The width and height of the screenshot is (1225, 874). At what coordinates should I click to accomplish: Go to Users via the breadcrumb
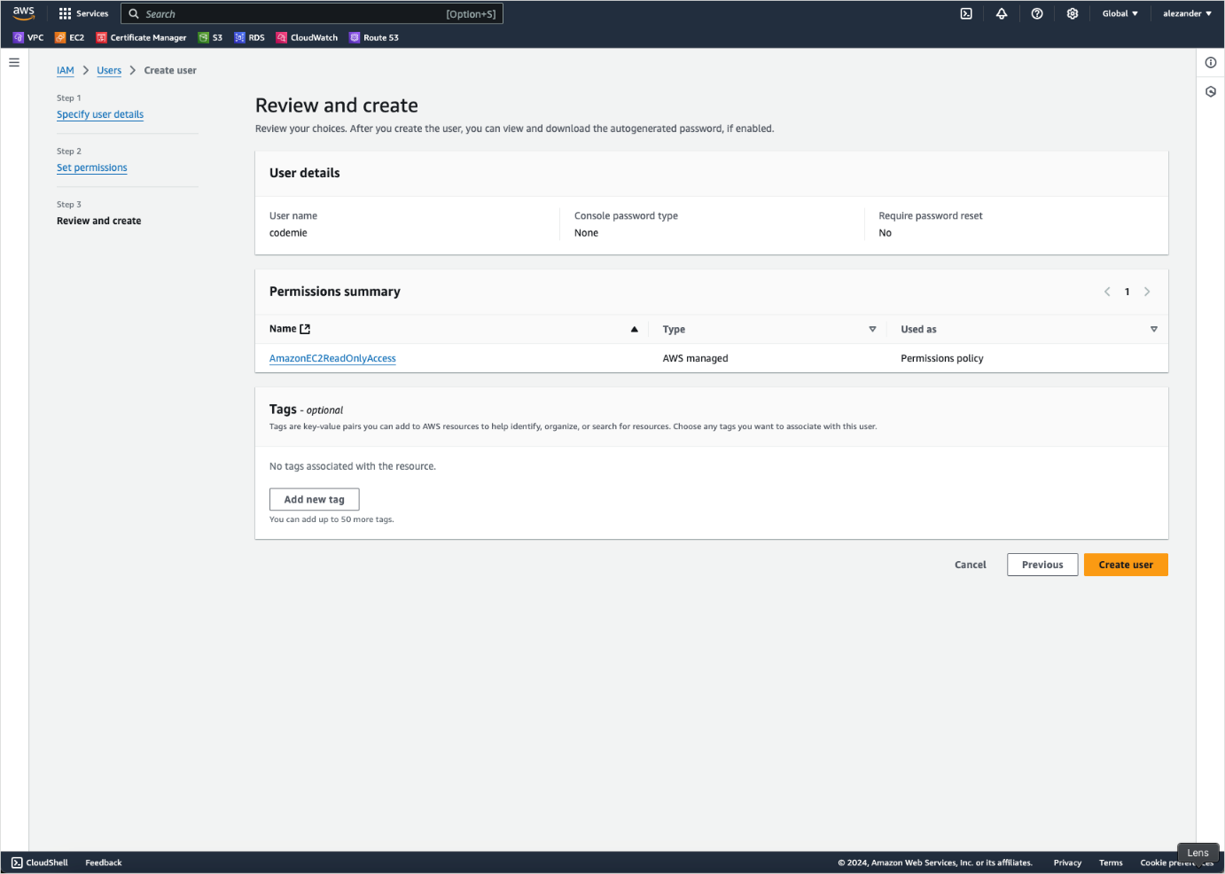[109, 70]
